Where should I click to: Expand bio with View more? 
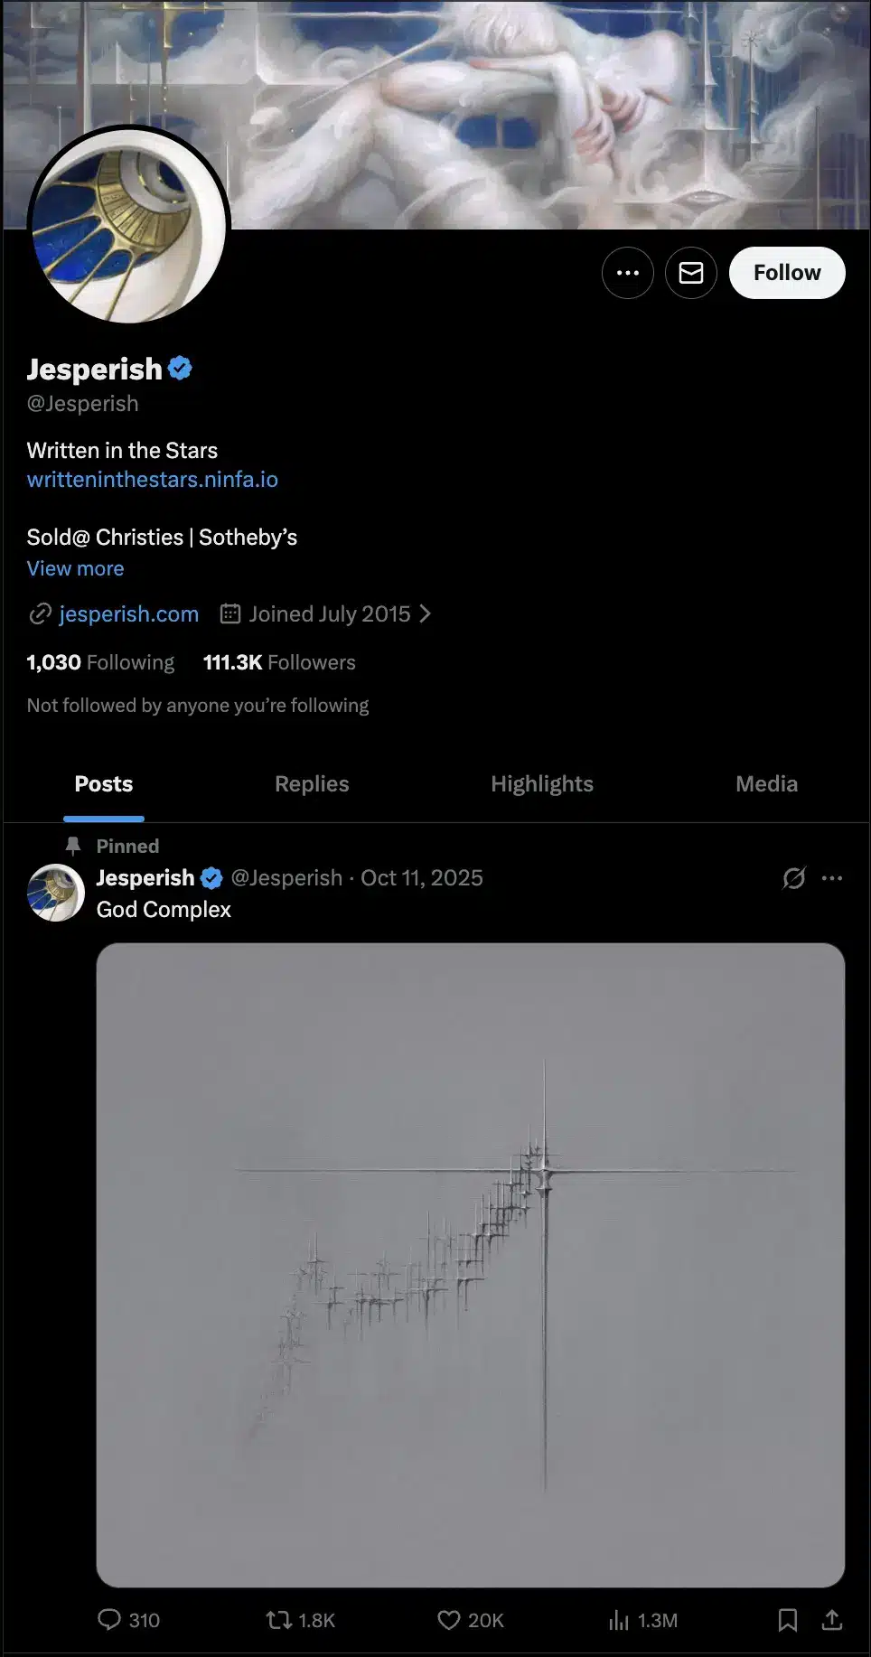[75, 567]
